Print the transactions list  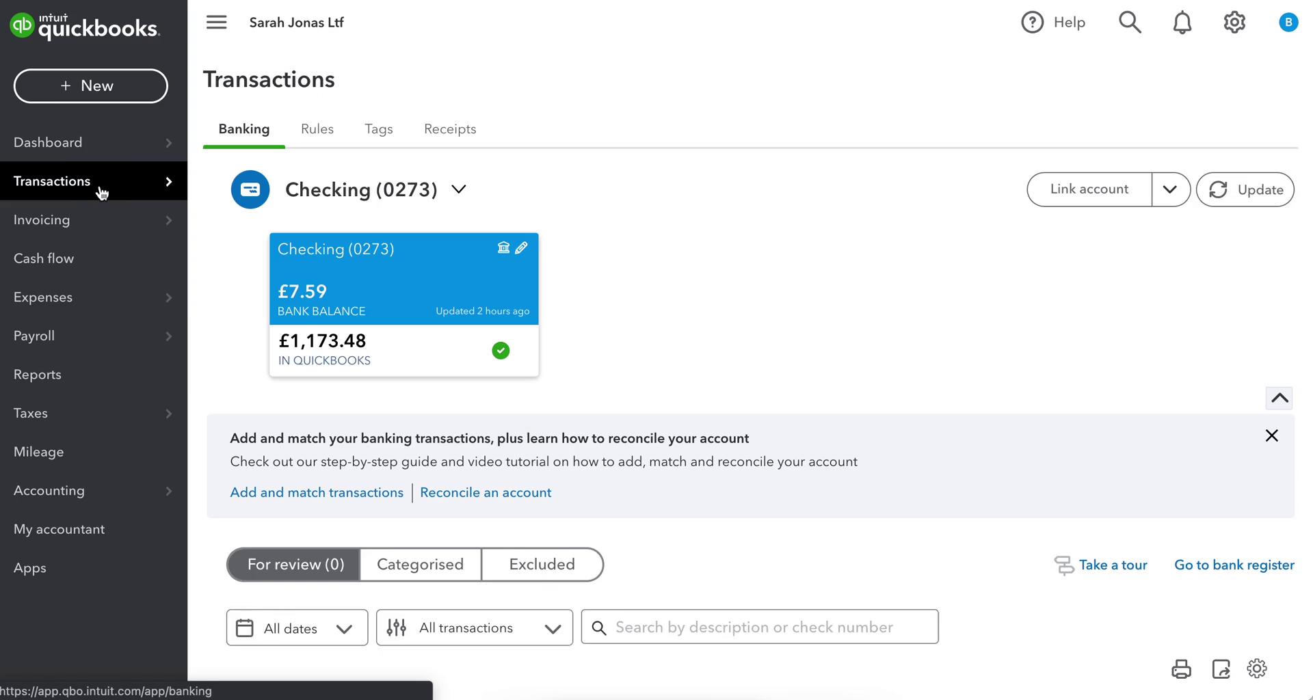[1182, 669]
